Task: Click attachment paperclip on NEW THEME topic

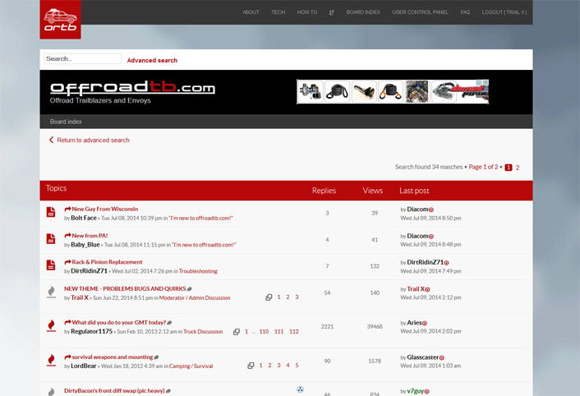Action: [190, 289]
